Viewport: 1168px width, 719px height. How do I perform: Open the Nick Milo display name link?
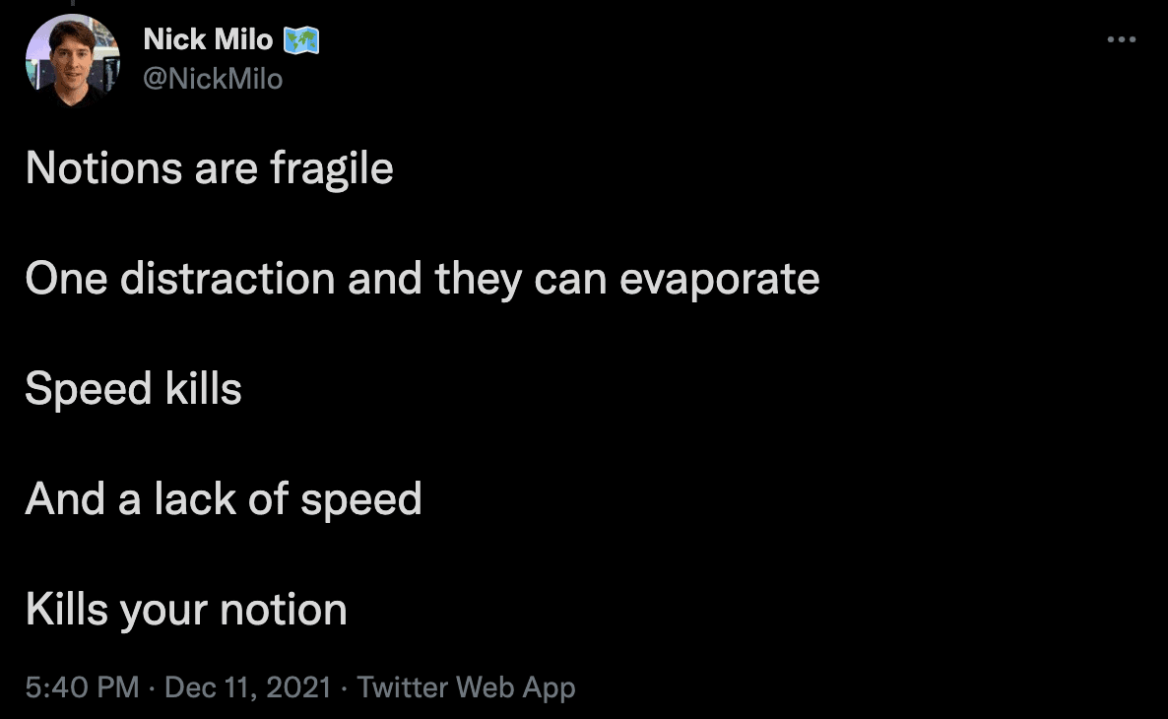[x=208, y=39]
